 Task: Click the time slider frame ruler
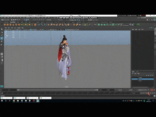coord(66,93)
